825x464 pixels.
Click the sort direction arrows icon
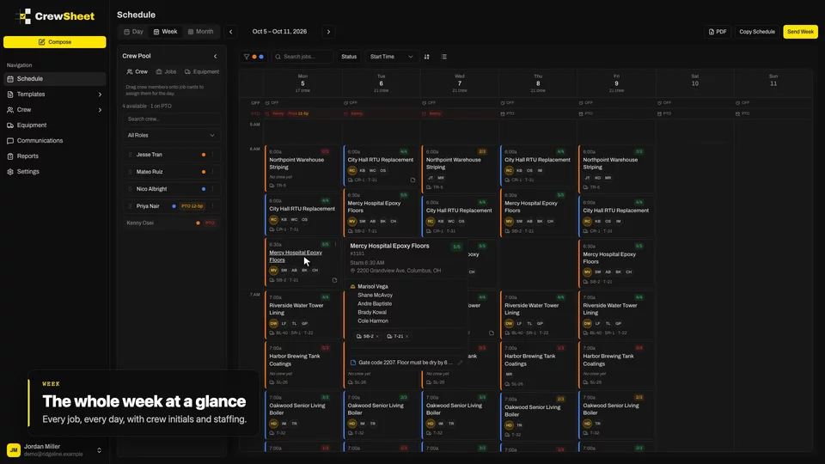click(427, 57)
